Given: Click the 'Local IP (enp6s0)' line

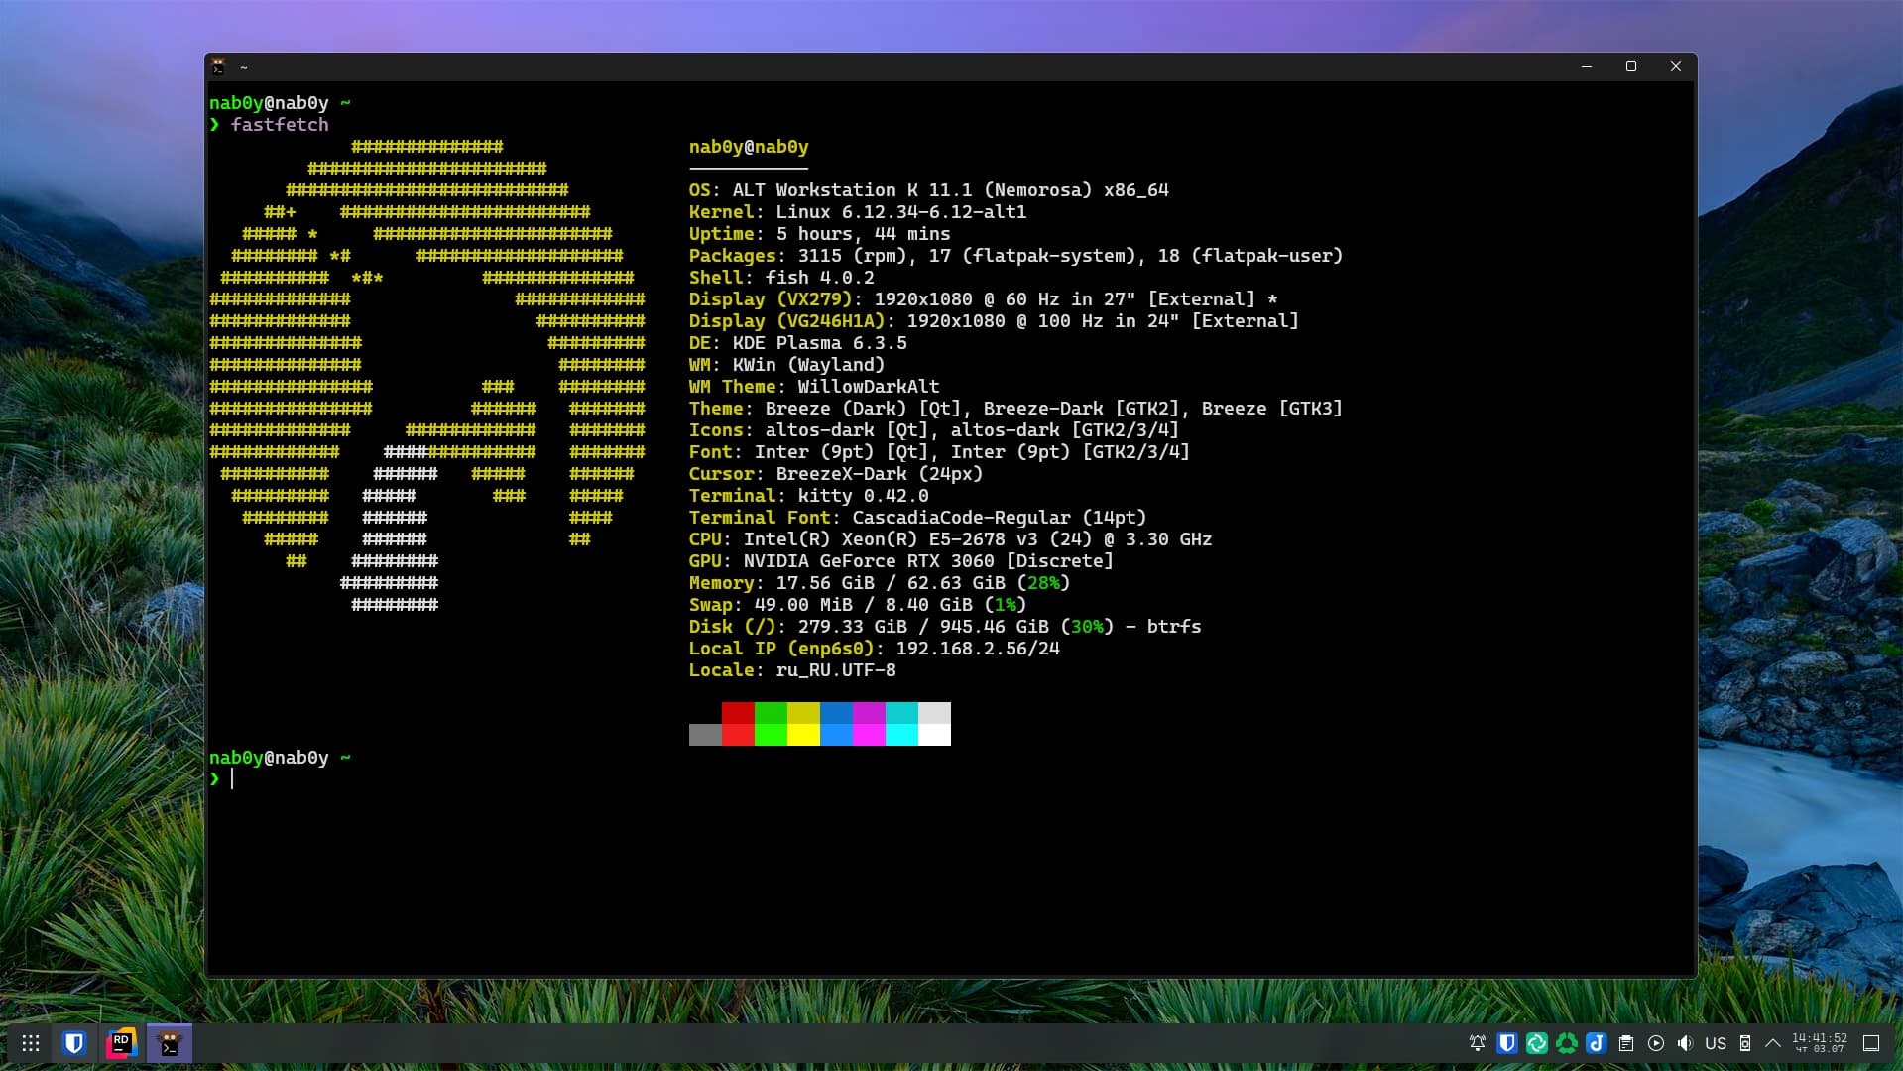Looking at the screenshot, I should [x=875, y=649].
